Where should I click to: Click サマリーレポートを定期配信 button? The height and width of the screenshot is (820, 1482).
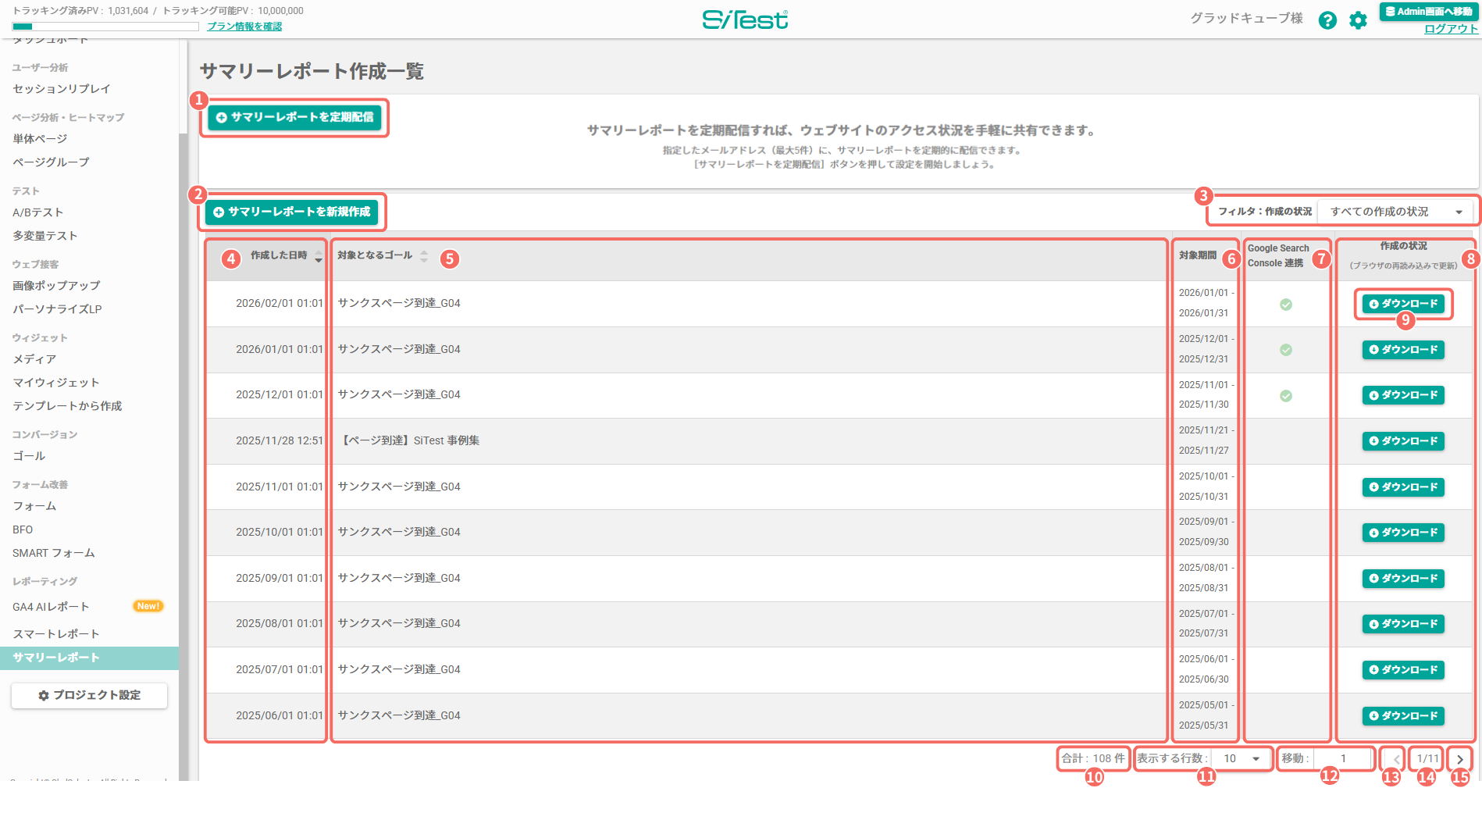pos(294,117)
